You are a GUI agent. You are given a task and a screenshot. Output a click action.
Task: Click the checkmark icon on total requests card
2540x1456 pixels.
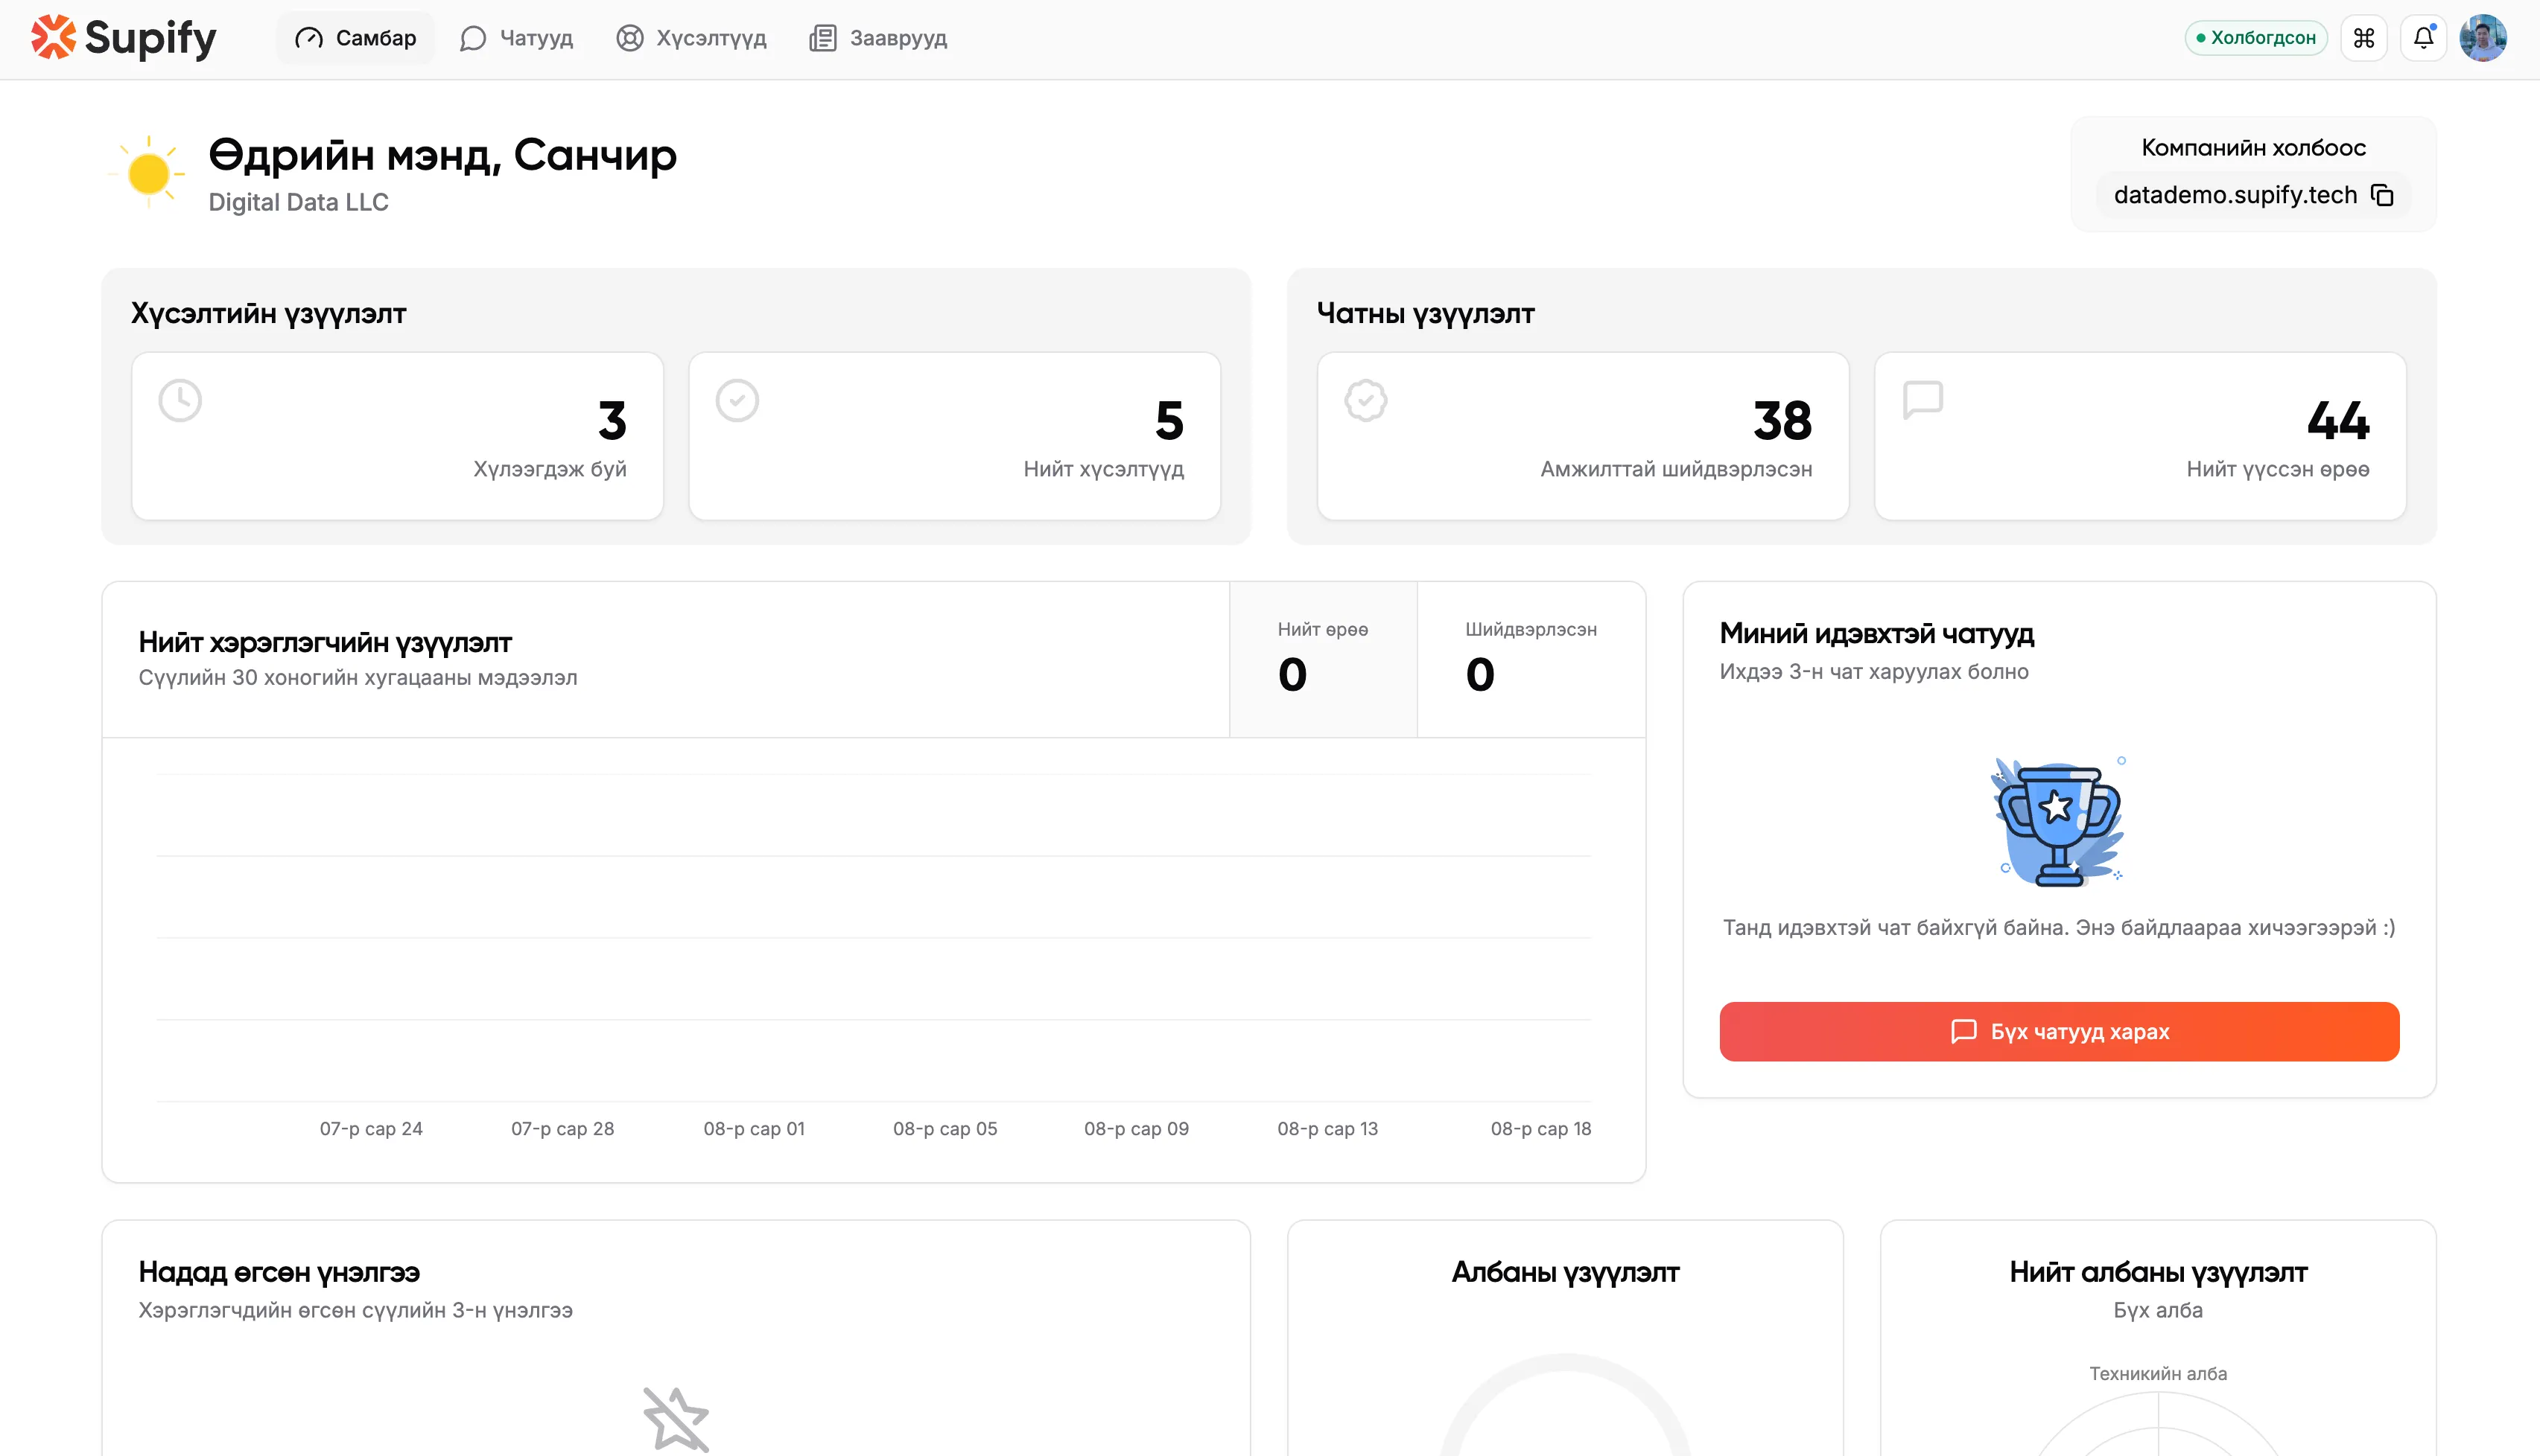point(737,400)
